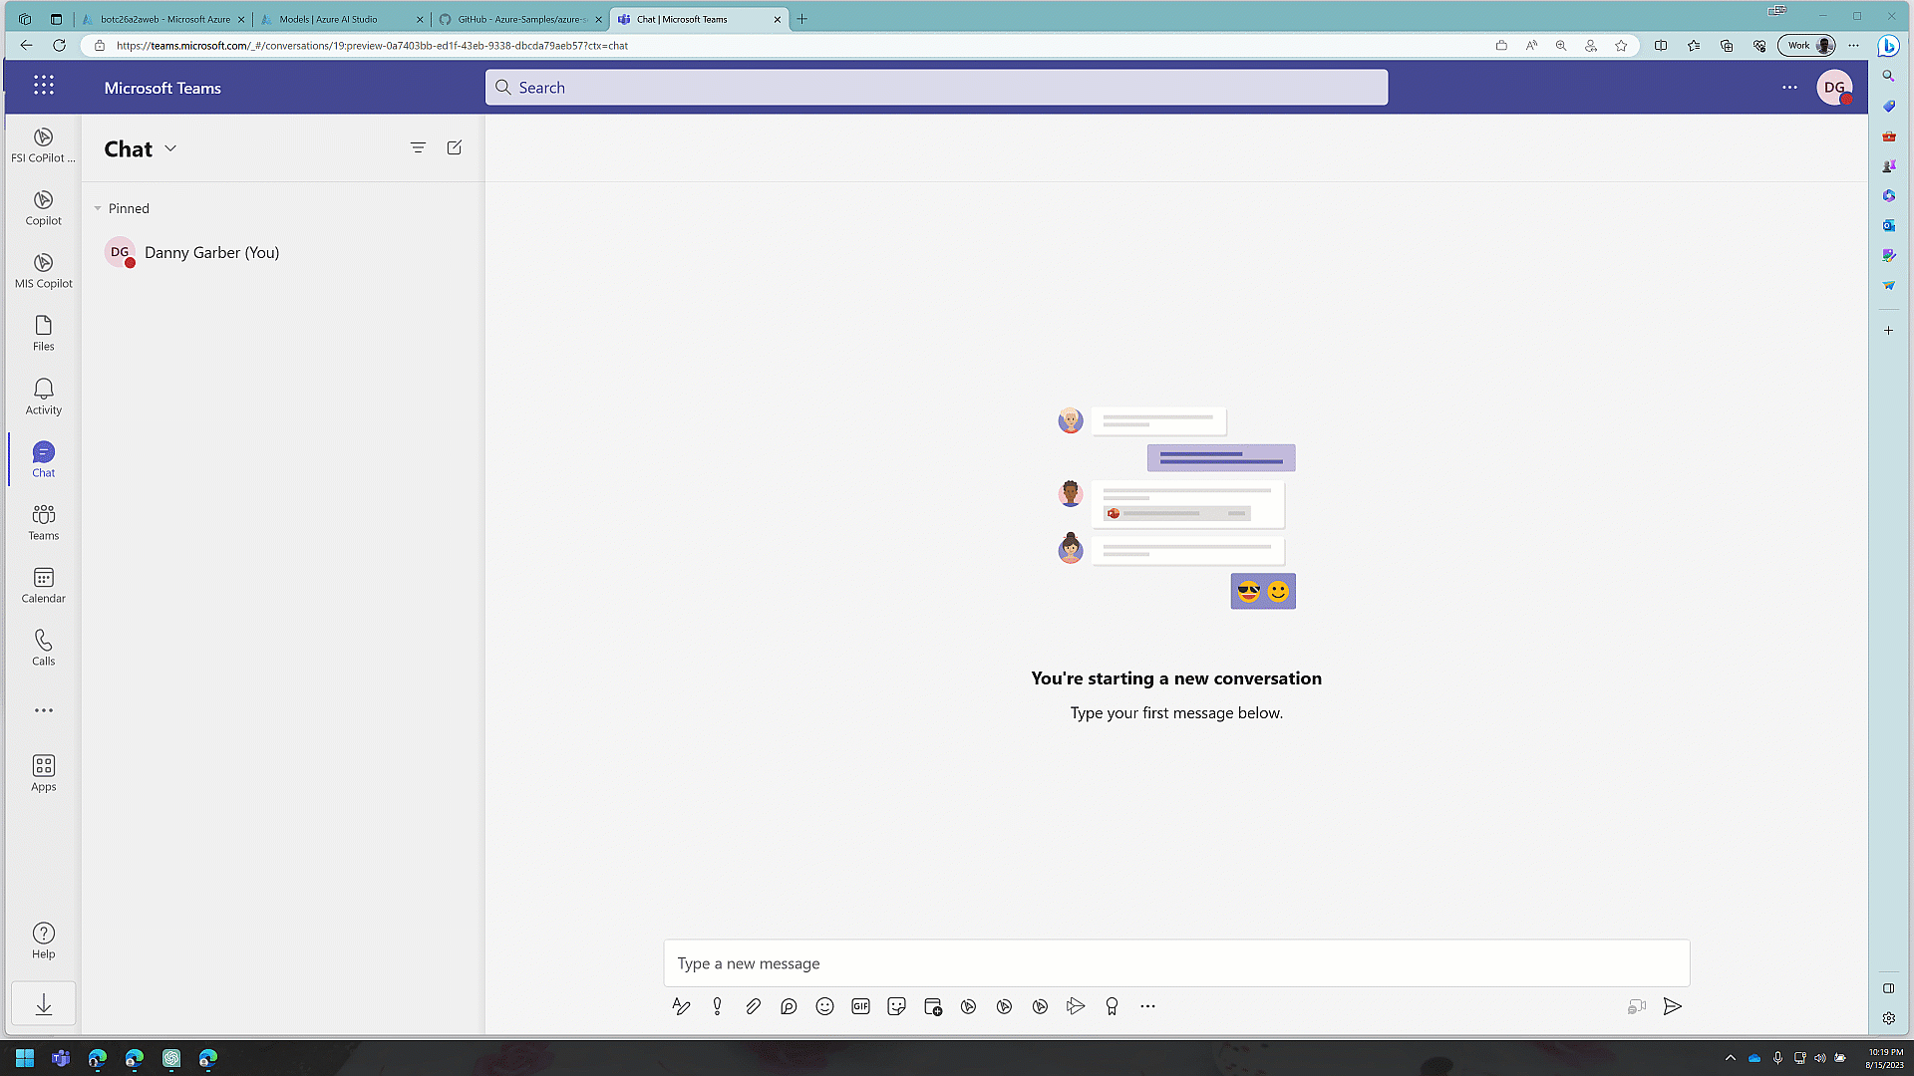Click the more messaging options ellipsis

(x=1147, y=1006)
